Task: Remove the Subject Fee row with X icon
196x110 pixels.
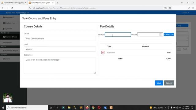Action: point(103,53)
